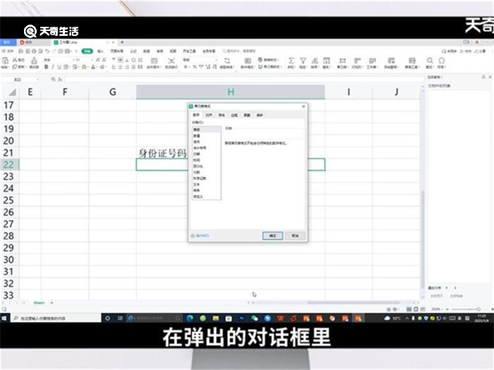Image resolution: width=494 pixels, height=370 pixels.
Task: Click the Decrease font size icon
Action: tap(104, 60)
